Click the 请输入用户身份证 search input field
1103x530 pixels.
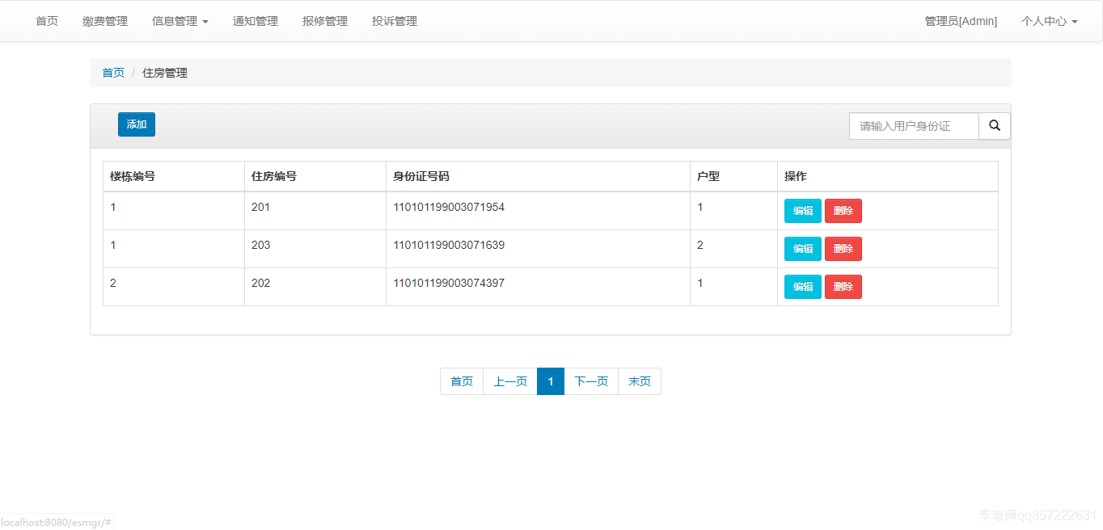914,126
